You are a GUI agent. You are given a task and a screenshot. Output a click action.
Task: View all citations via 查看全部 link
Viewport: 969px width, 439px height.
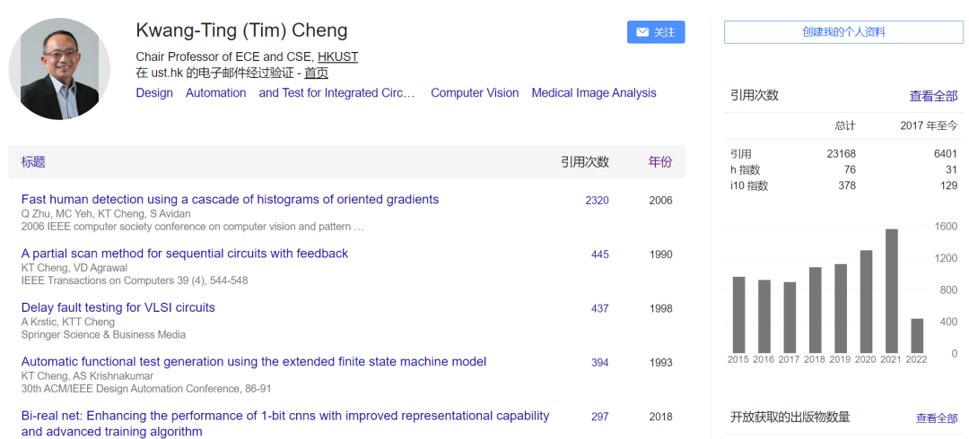(x=933, y=96)
